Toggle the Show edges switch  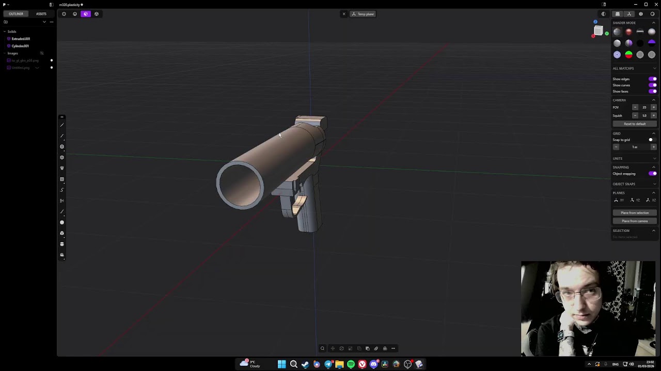point(653,79)
